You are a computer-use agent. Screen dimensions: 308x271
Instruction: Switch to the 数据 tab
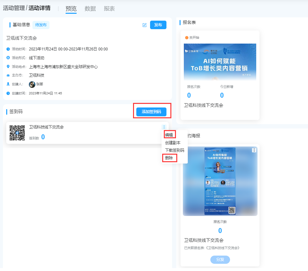click(90, 9)
